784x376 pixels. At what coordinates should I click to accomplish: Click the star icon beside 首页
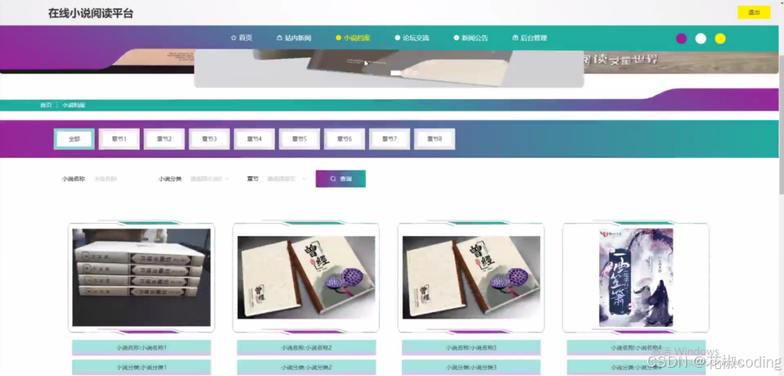(233, 38)
